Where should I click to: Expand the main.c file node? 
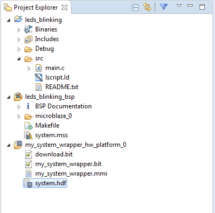(x=29, y=68)
